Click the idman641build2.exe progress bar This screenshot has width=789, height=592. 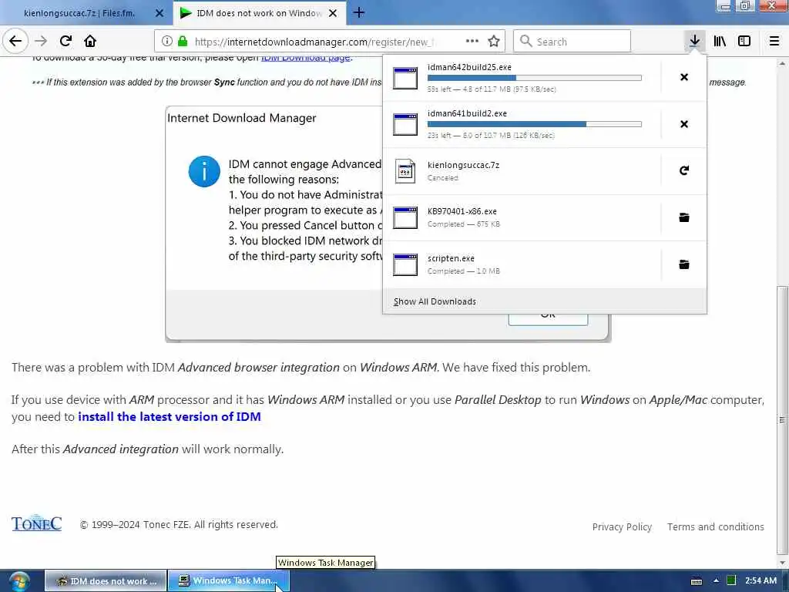tap(535, 124)
